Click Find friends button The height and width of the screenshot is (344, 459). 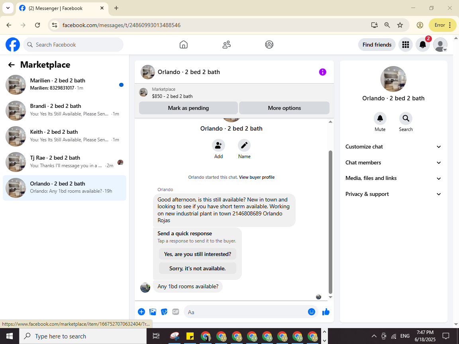tap(377, 45)
